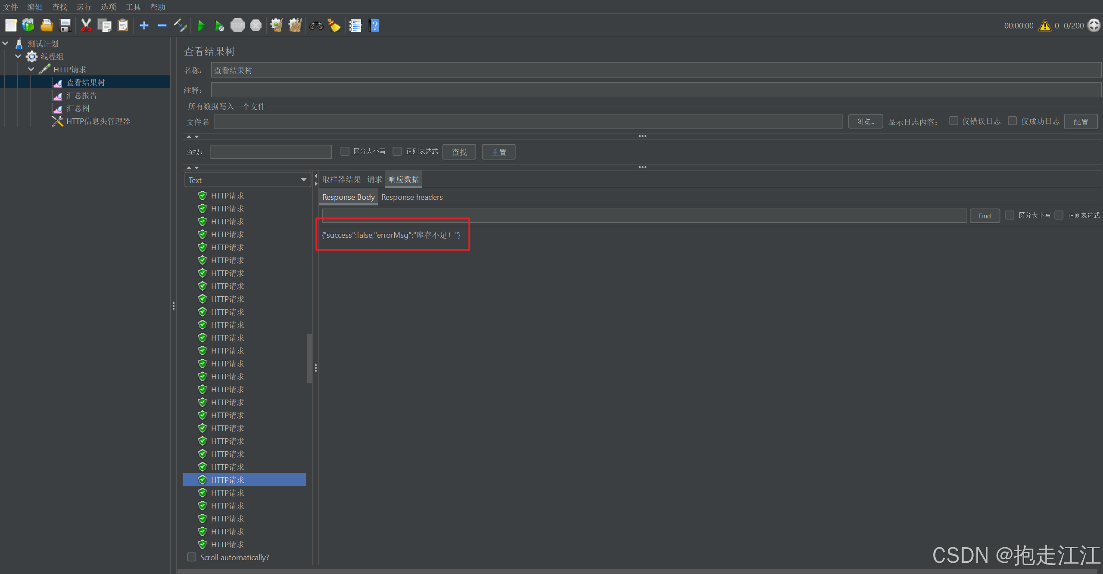Click the 查找 search button

(459, 152)
